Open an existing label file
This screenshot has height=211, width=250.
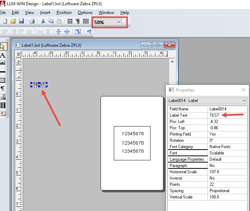coord(13,21)
